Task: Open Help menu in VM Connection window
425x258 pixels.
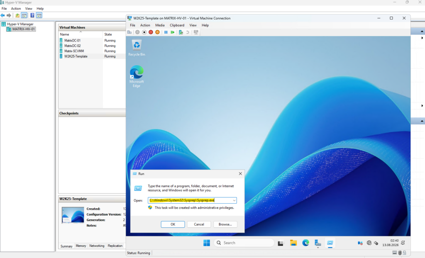Action: 205,25
